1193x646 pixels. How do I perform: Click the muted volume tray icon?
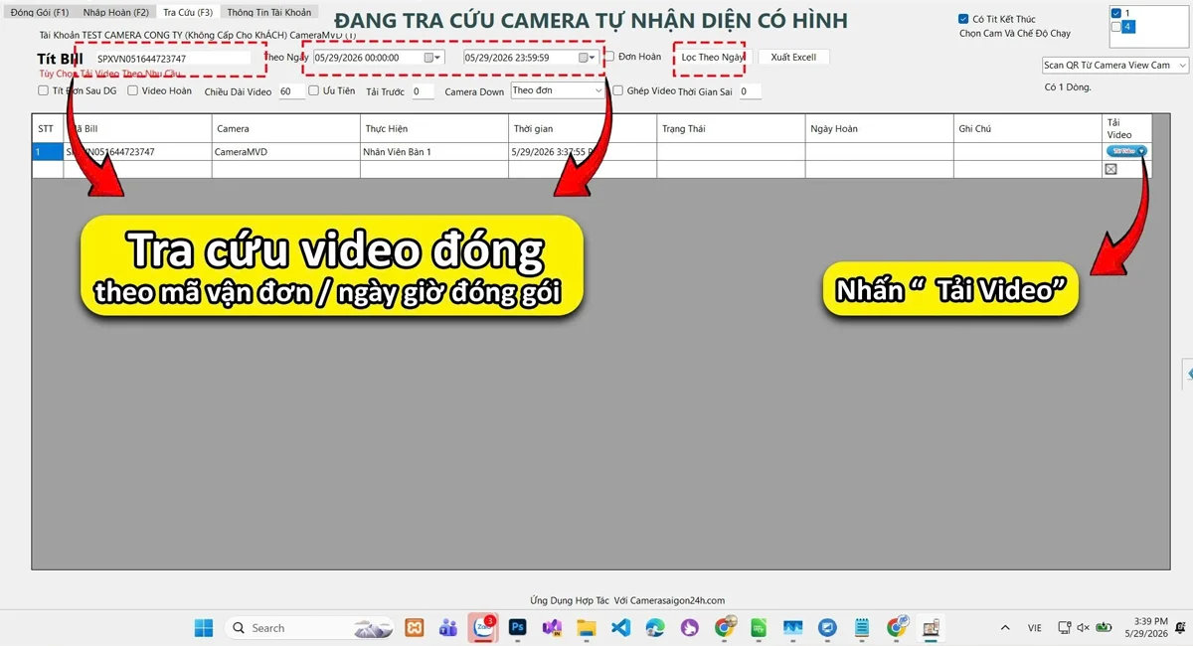[x=1083, y=628]
